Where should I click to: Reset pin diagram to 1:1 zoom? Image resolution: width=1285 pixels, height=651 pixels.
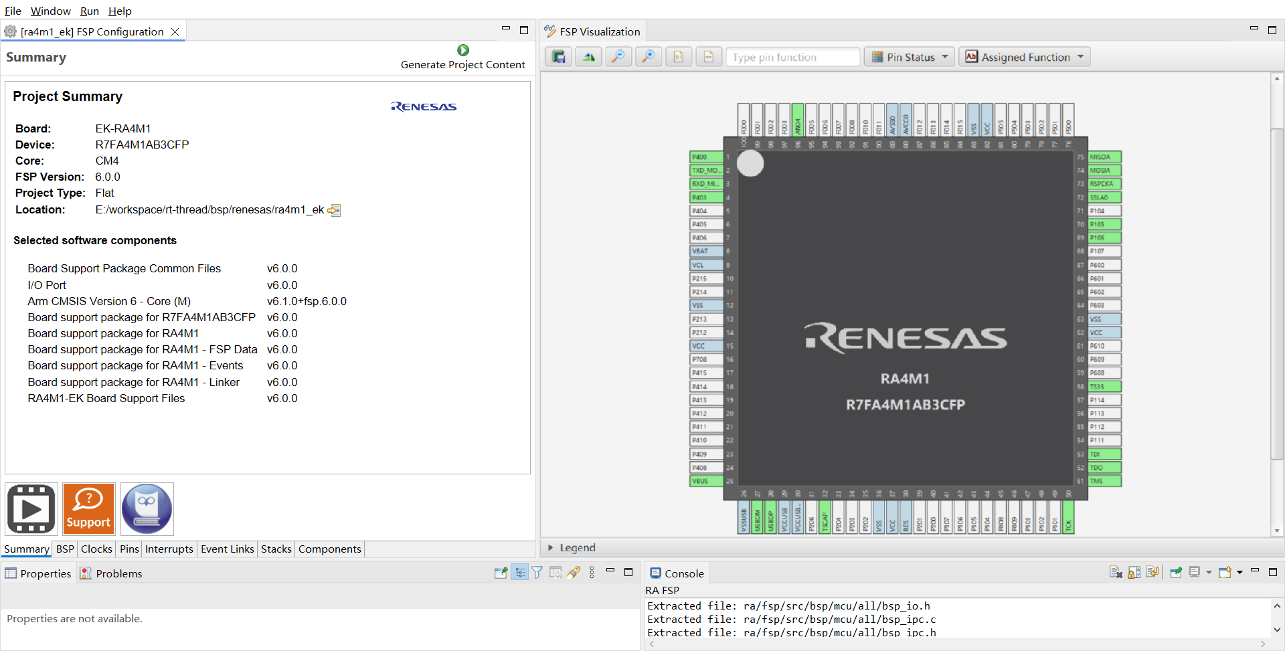pyautogui.click(x=678, y=57)
